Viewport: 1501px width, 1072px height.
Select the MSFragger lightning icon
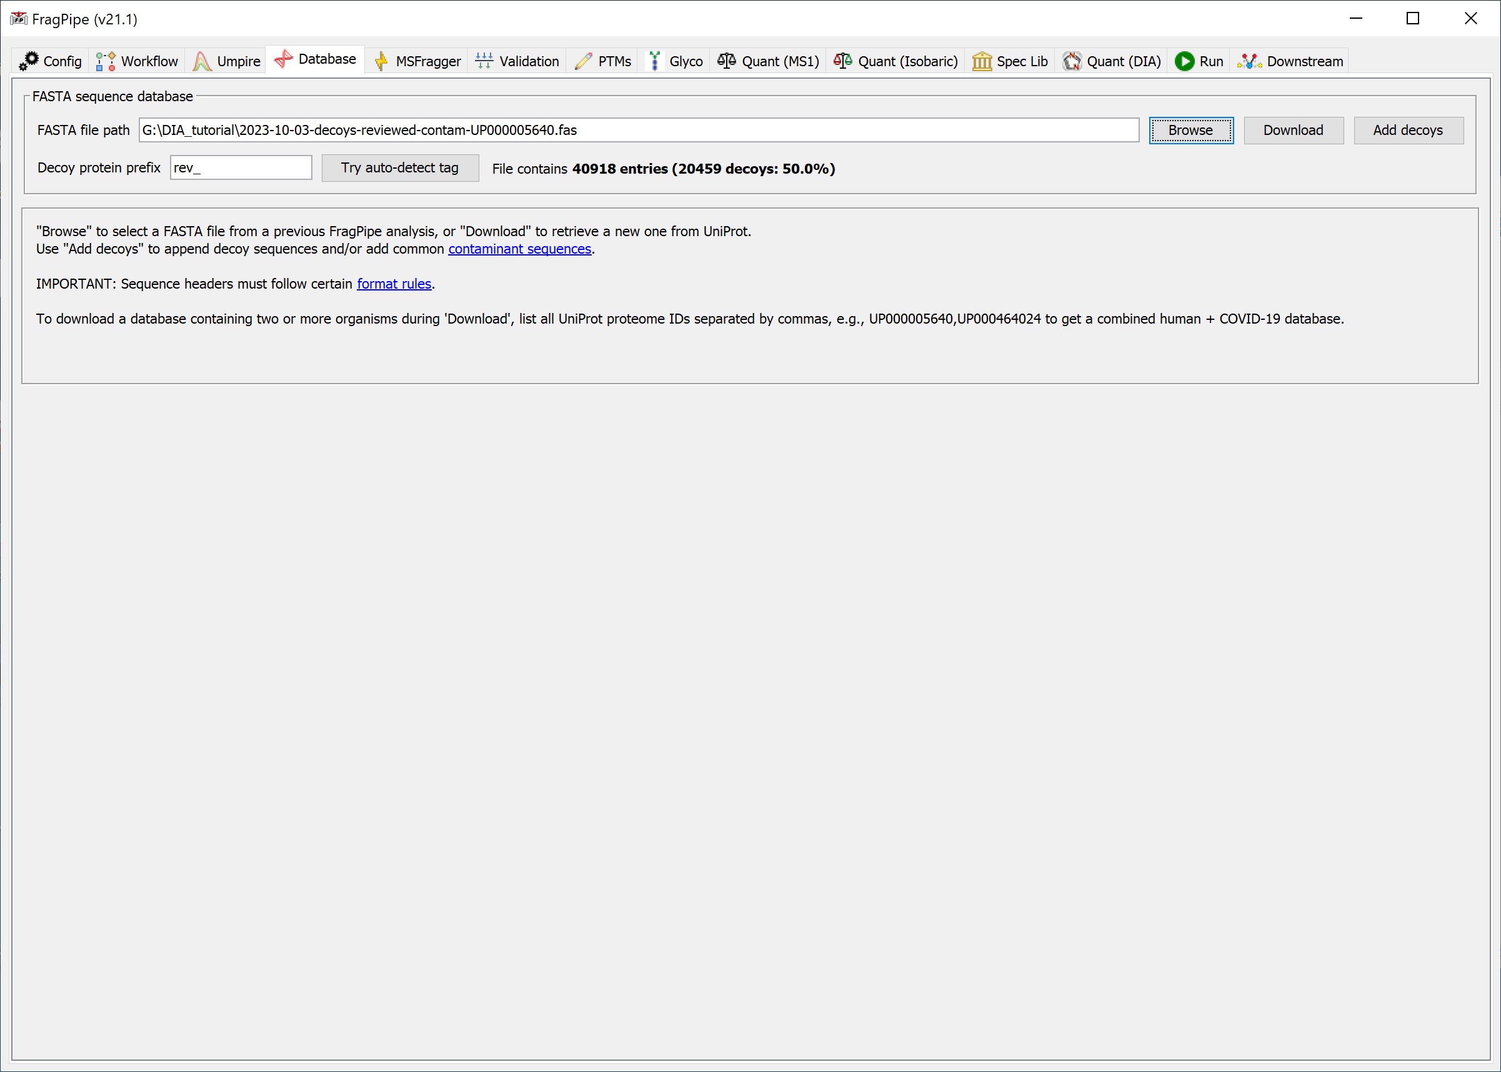tap(381, 61)
